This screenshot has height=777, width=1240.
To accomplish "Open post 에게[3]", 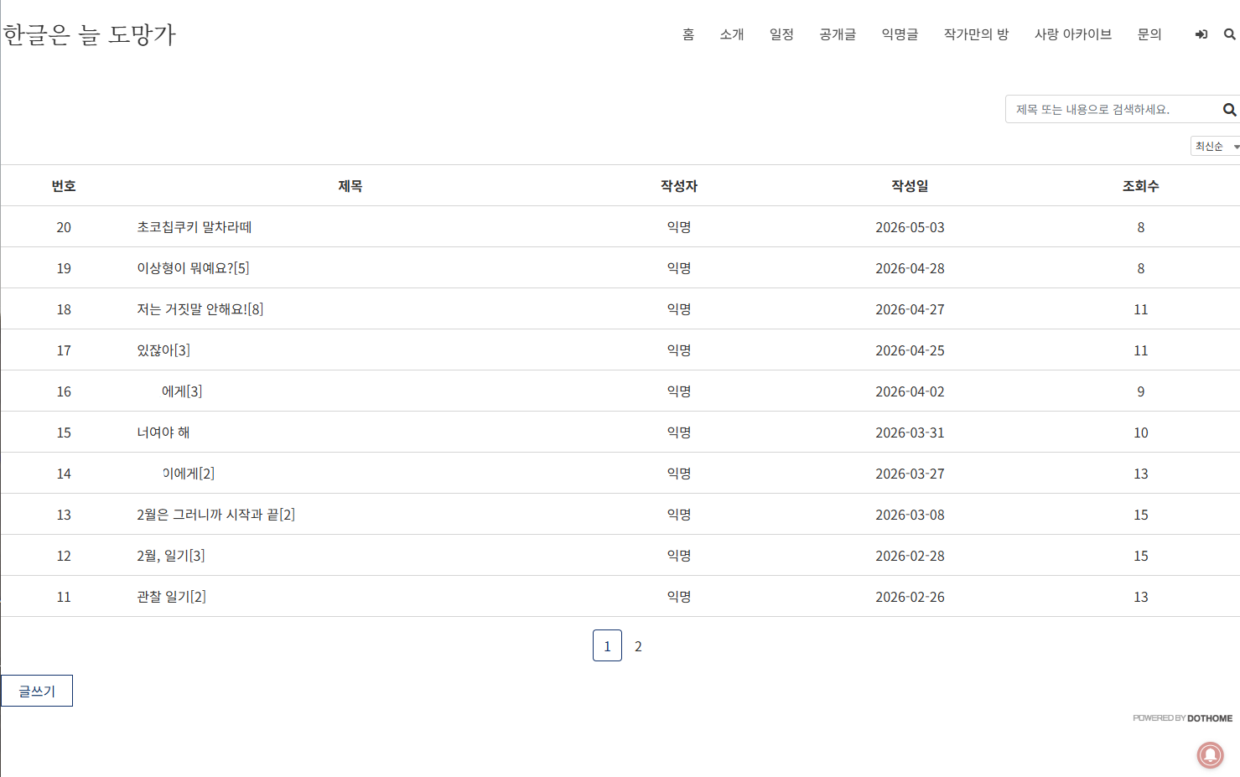I will click(x=182, y=391).
